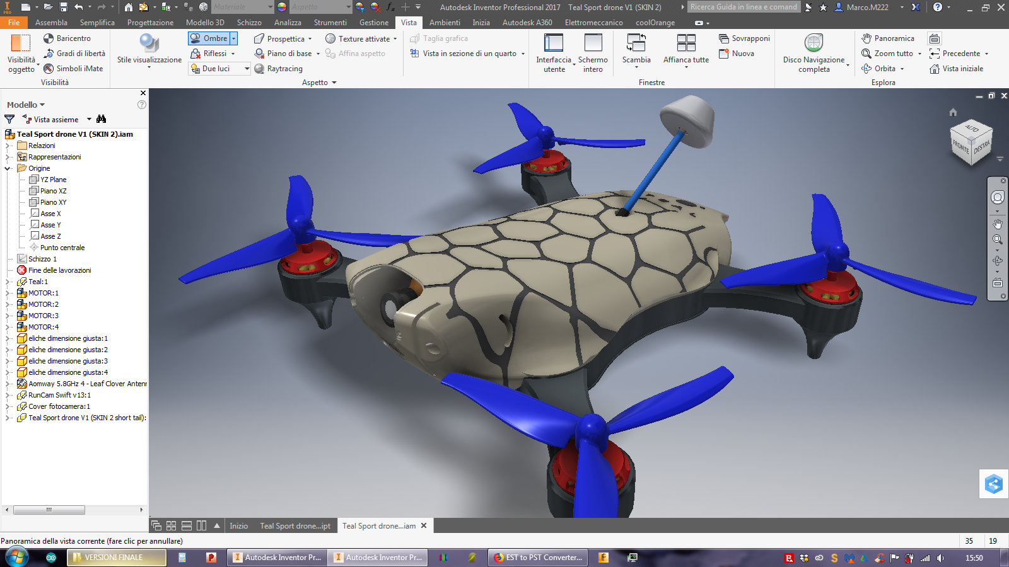Open the File menu
This screenshot has width=1009, height=567.
[14, 22]
